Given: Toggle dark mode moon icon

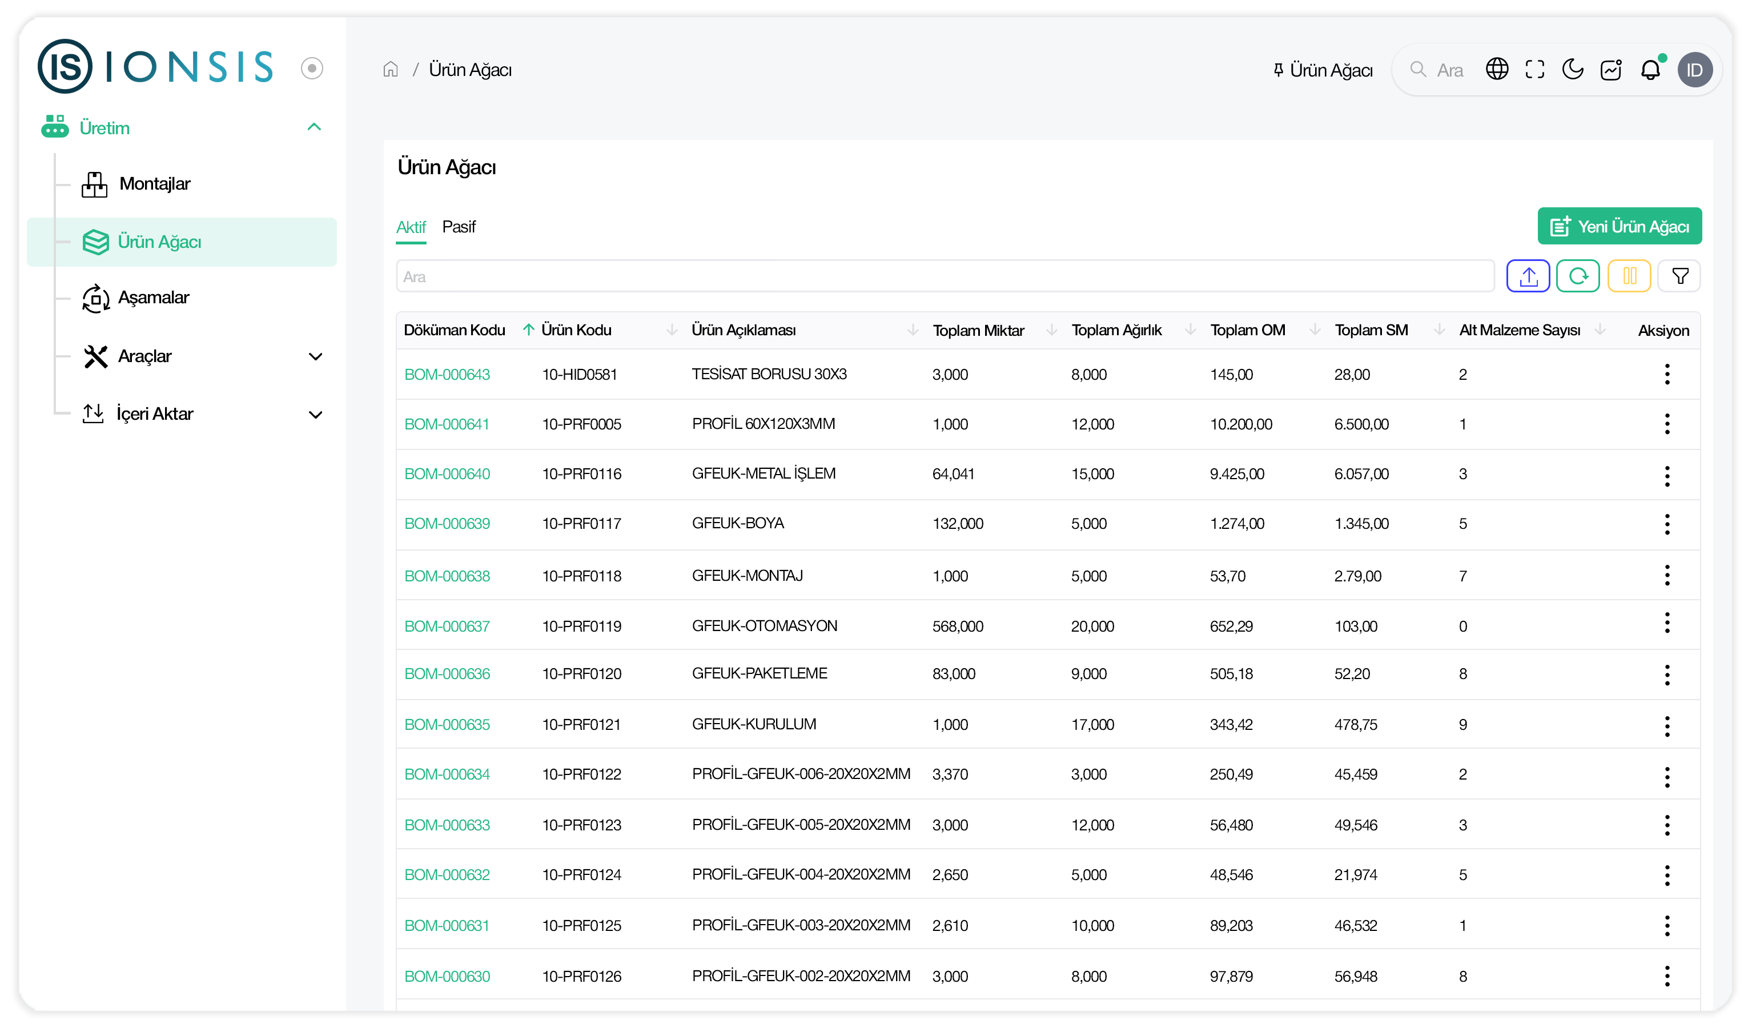Looking at the screenshot, I should pos(1573,70).
